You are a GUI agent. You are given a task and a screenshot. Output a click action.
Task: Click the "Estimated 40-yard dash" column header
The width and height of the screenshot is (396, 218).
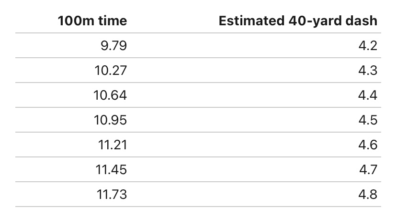(x=298, y=21)
